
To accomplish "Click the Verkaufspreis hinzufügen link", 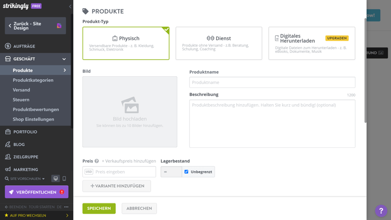I will pos(129,161).
